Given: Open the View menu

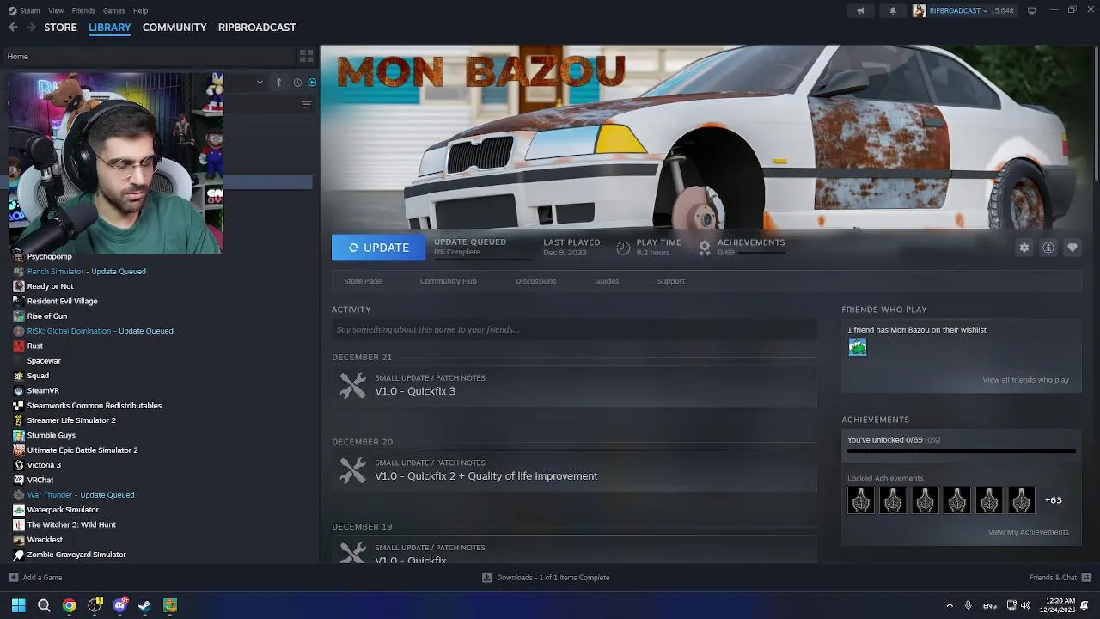Looking at the screenshot, I should pos(56,10).
